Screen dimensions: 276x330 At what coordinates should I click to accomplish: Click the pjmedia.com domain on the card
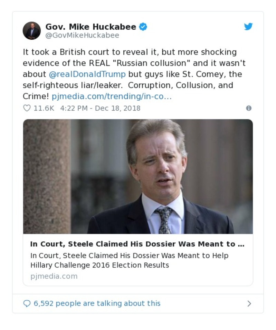pyautogui.click(x=54, y=276)
